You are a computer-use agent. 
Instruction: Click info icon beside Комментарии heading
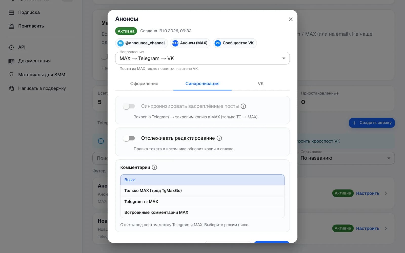pos(154,167)
